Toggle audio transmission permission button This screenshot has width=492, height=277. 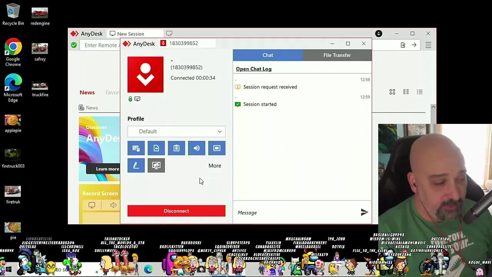click(x=196, y=148)
